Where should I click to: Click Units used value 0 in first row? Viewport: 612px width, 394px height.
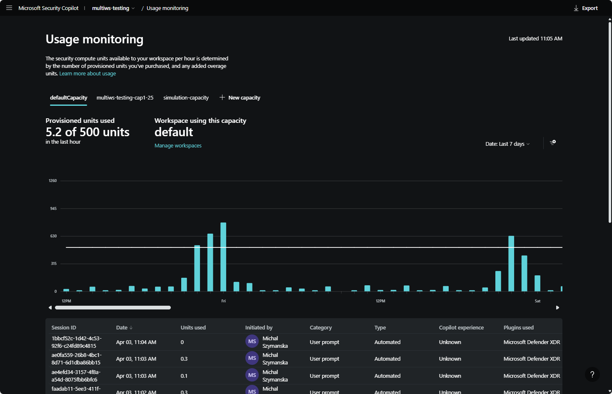(182, 342)
